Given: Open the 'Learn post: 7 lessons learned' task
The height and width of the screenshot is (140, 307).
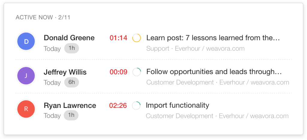Looking at the screenshot, I should (x=213, y=38).
